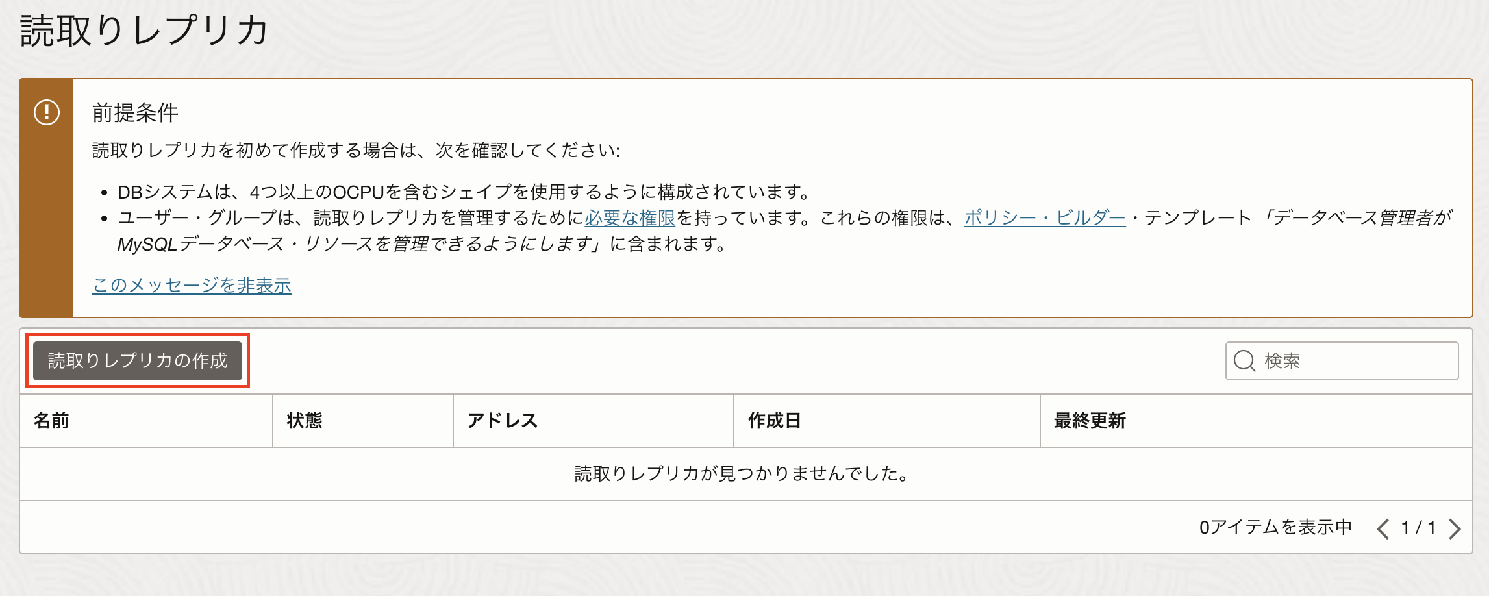
Task: Hide the prerequisites message via このメッセージを非表示
Action: [x=192, y=284]
